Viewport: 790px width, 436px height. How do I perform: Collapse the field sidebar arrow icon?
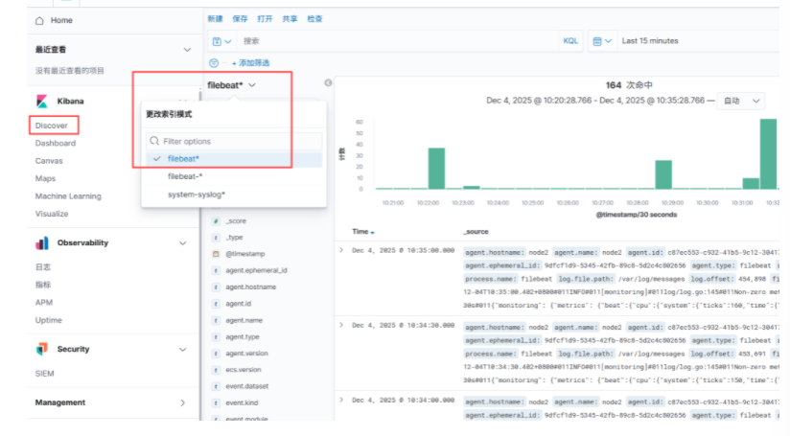(328, 83)
